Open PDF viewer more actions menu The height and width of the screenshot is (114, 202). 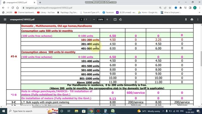198,20
